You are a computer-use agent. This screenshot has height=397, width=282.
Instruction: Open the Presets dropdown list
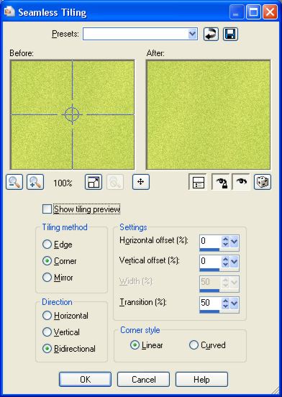[193, 34]
